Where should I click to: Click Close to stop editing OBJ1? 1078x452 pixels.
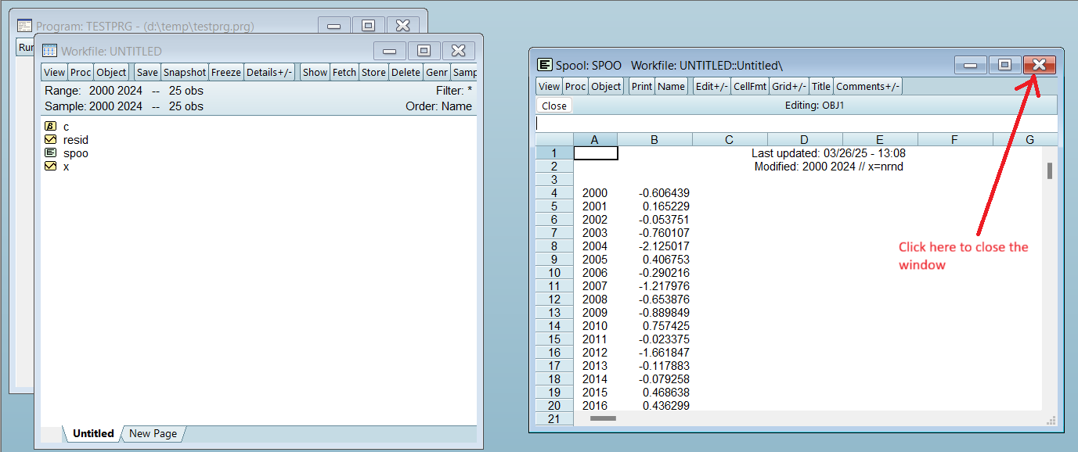[553, 105]
